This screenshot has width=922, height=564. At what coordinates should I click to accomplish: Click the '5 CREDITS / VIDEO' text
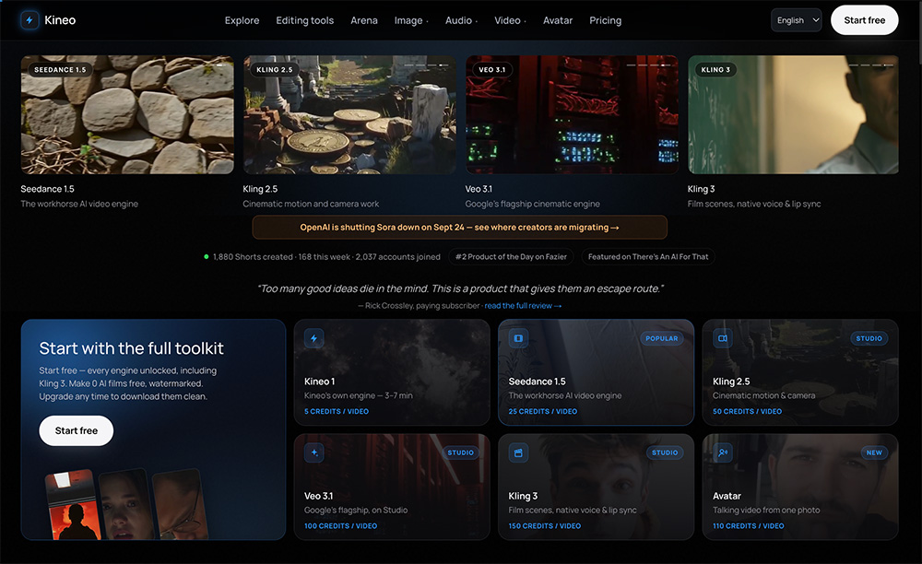click(x=337, y=412)
